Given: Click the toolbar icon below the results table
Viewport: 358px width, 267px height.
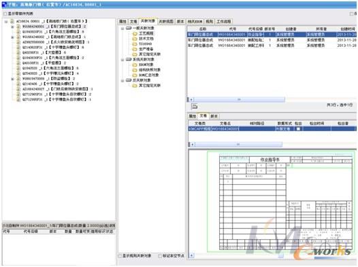Looking at the screenshot, I should coord(194,106).
